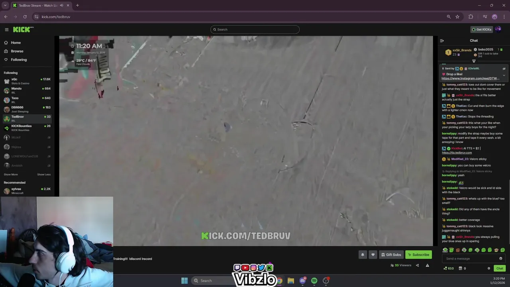Viewport: 510px width, 287px height.
Task: Click the Gift Subs button
Action: [391, 255]
